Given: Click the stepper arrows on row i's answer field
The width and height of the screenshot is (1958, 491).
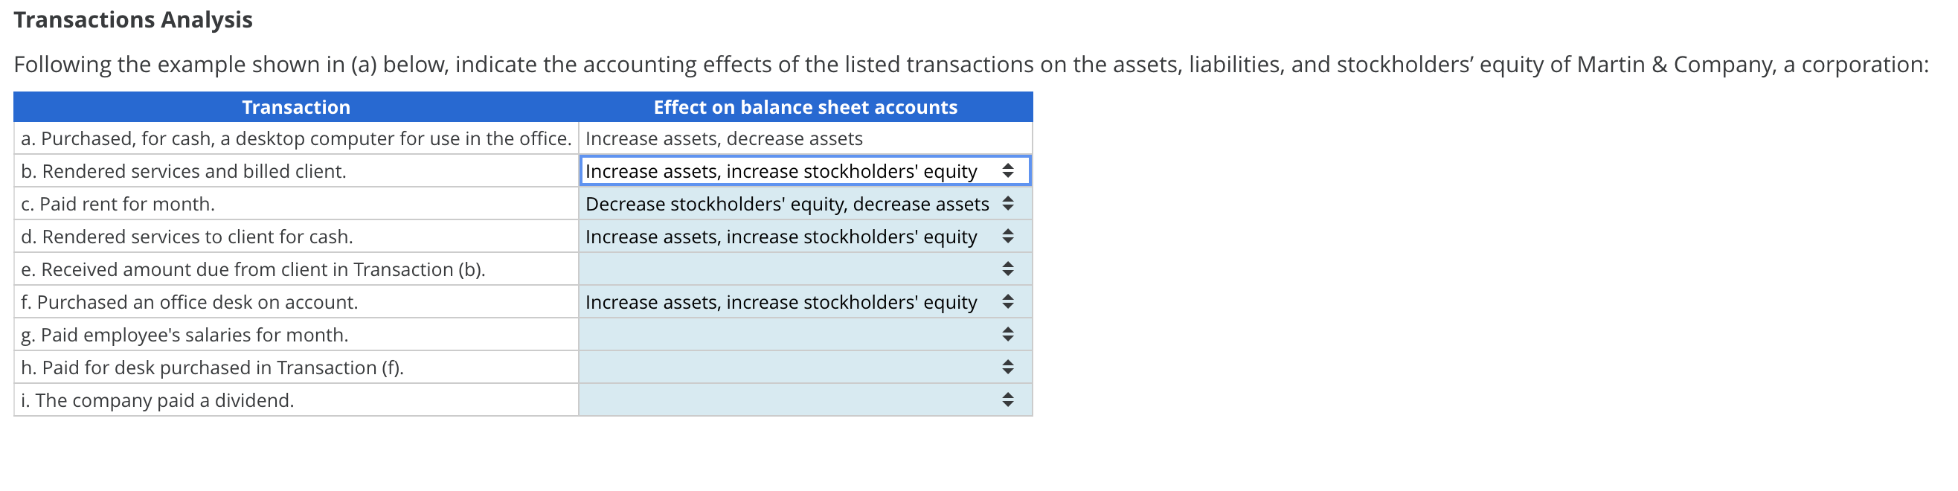Looking at the screenshot, I should (x=1007, y=399).
